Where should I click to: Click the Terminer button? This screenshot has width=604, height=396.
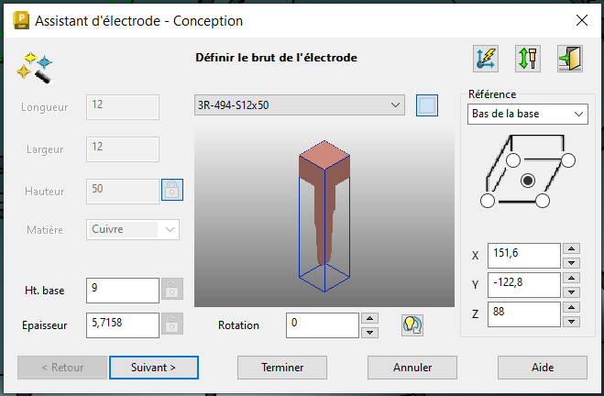coord(282,367)
